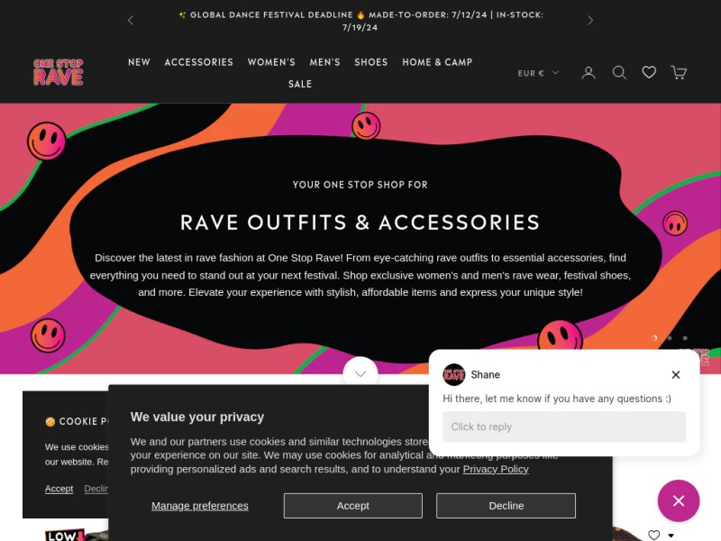The image size is (721, 541).
Task: Open the wishlist heart icon in header
Action: 649,72
